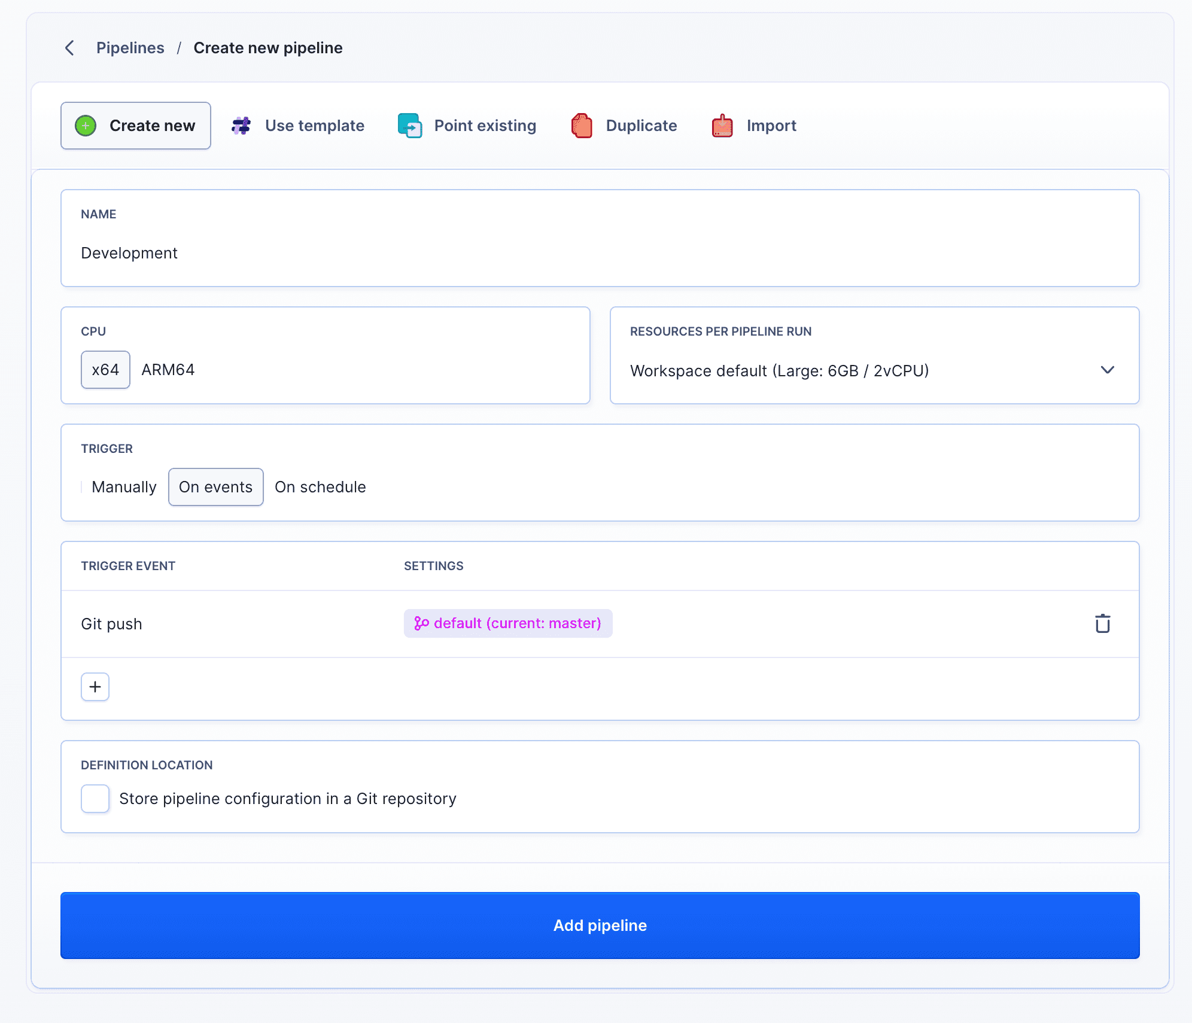Click the Git branch default master icon
The height and width of the screenshot is (1023, 1192).
[x=419, y=623]
